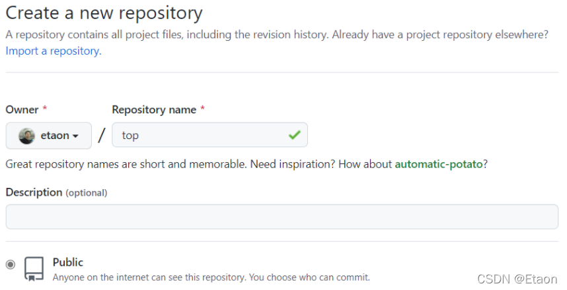Click the CSDN @Etaon watermark text
Screen dimensions: 567x290
click(517, 279)
